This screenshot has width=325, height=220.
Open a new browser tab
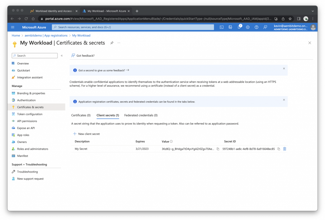click(x=137, y=11)
